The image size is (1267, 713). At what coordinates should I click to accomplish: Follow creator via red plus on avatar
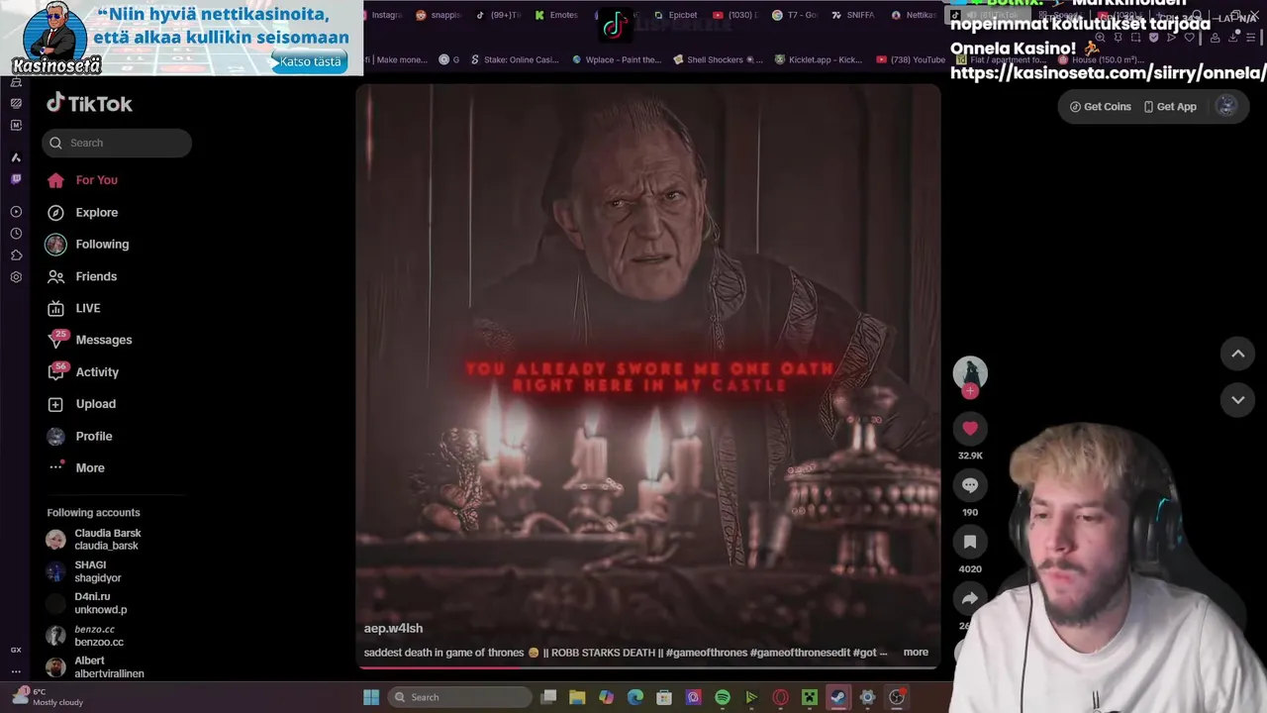click(970, 391)
